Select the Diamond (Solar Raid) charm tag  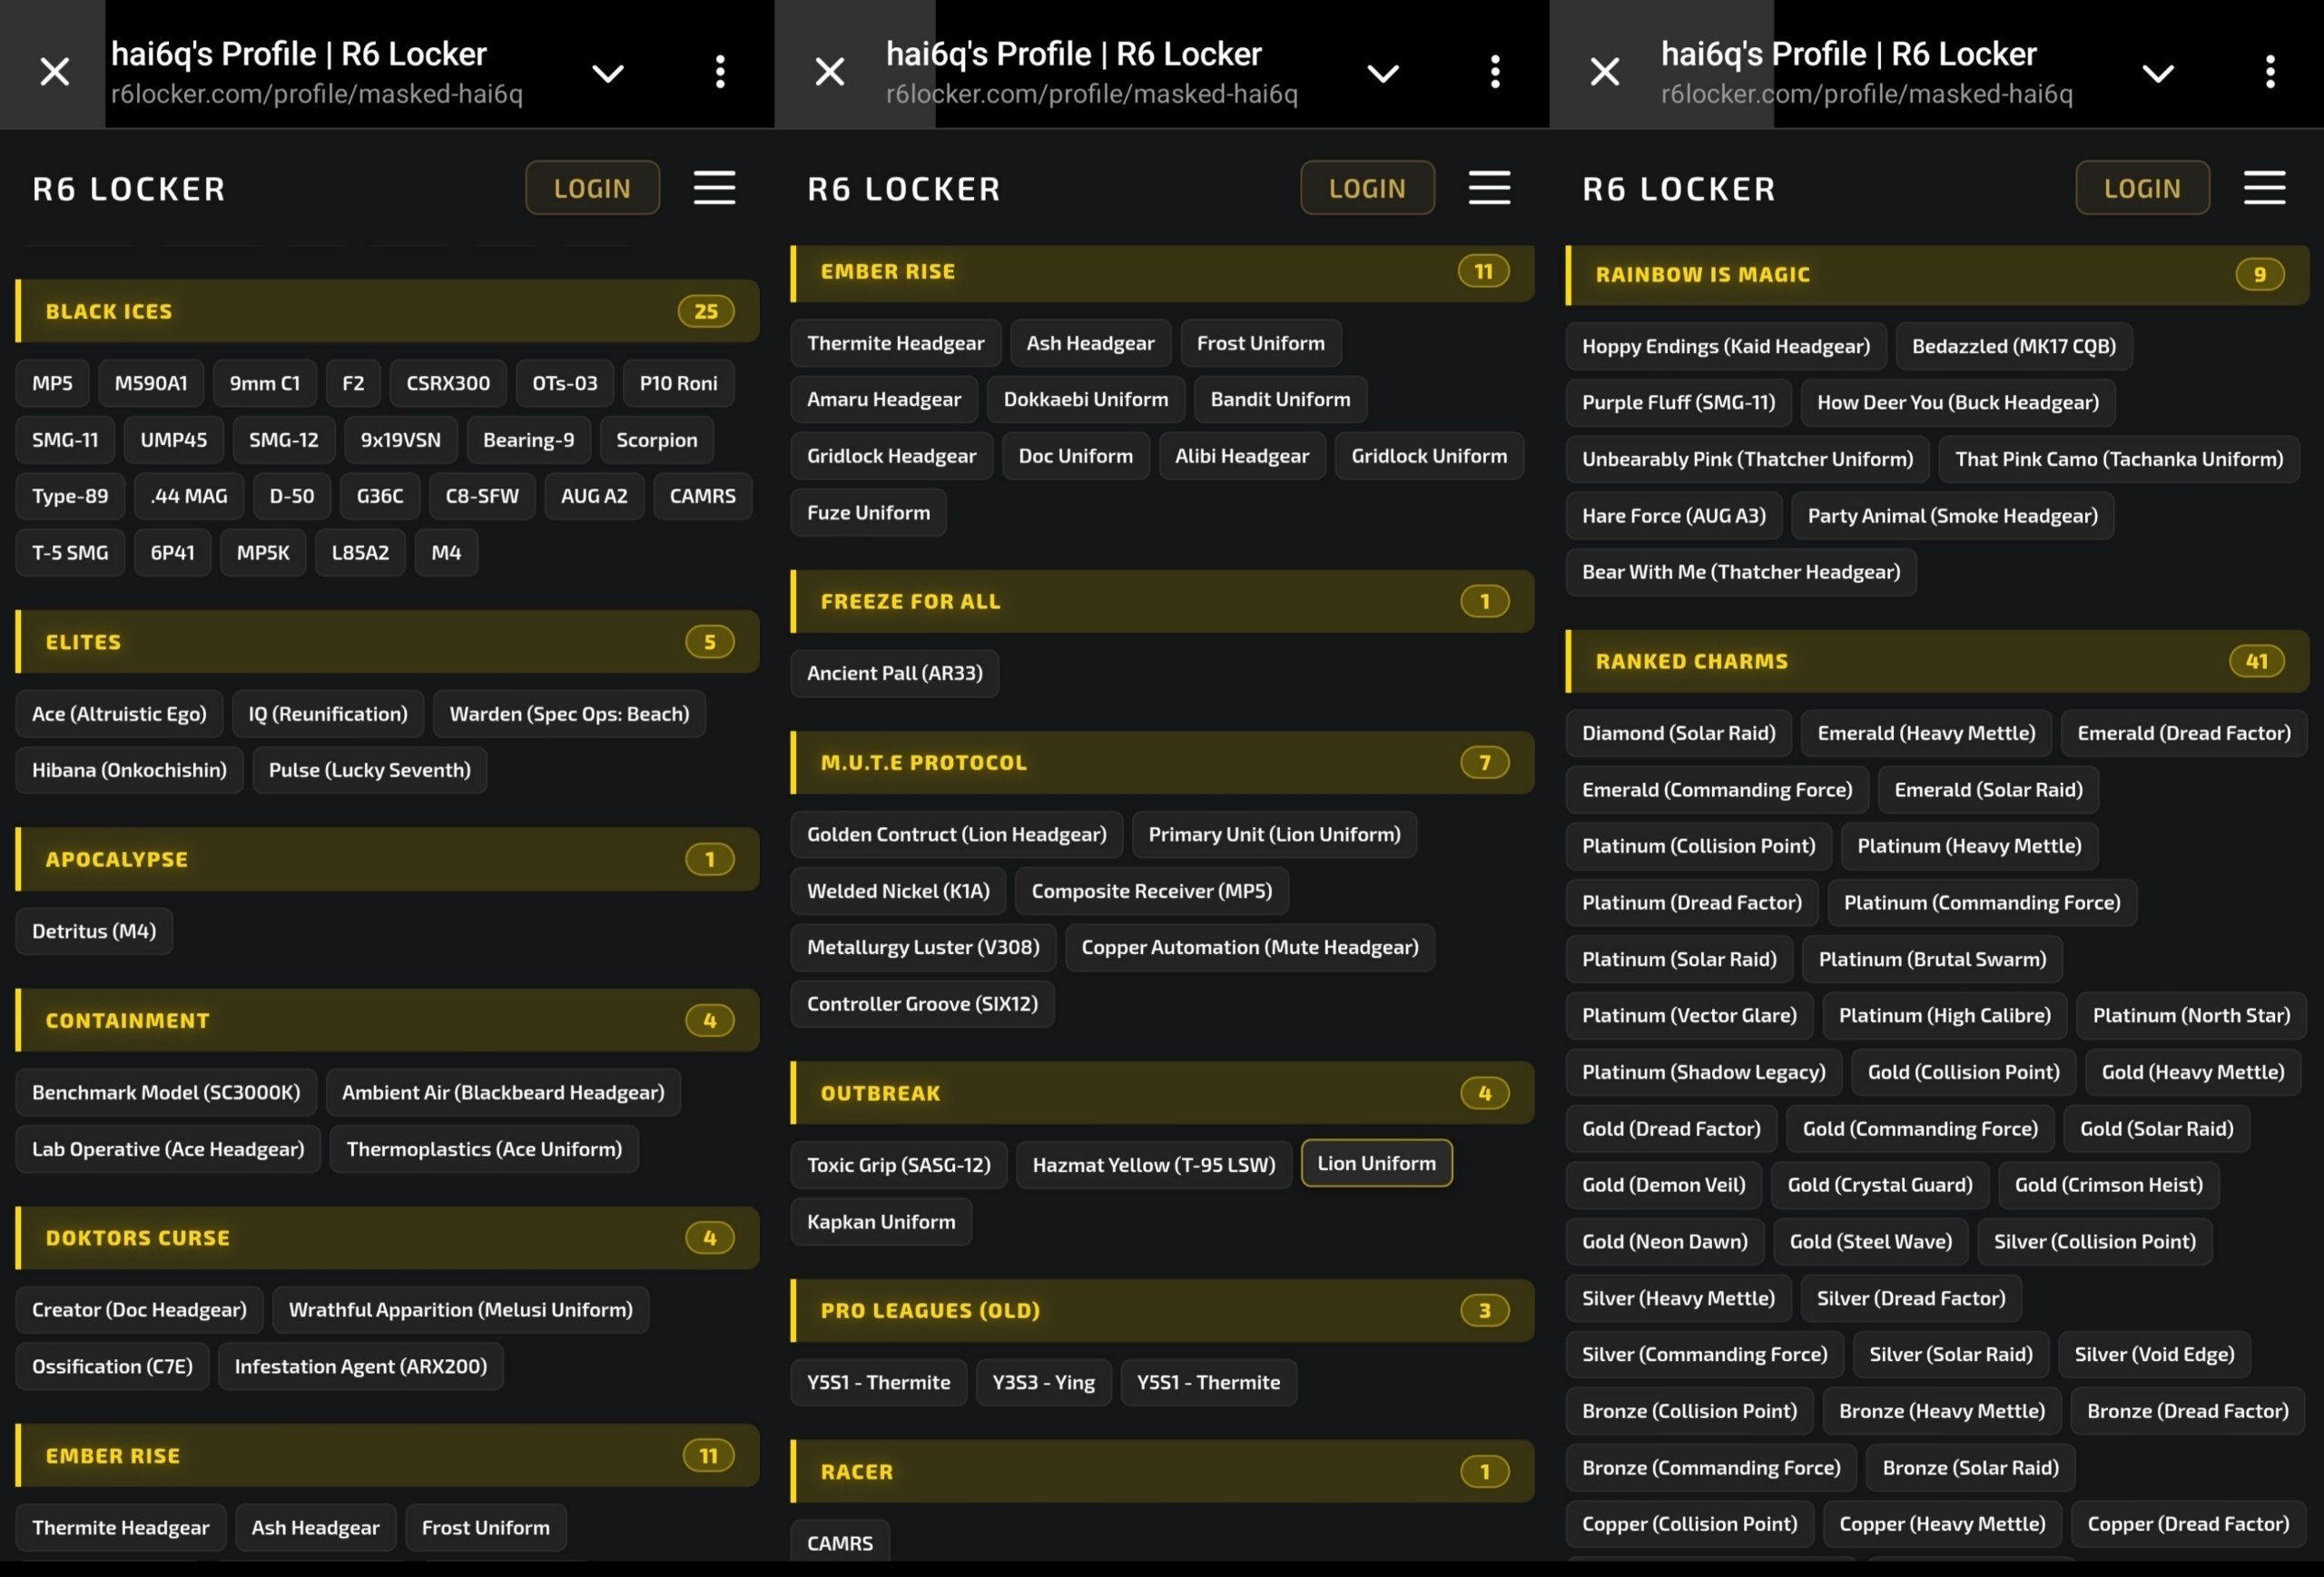click(x=1678, y=733)
